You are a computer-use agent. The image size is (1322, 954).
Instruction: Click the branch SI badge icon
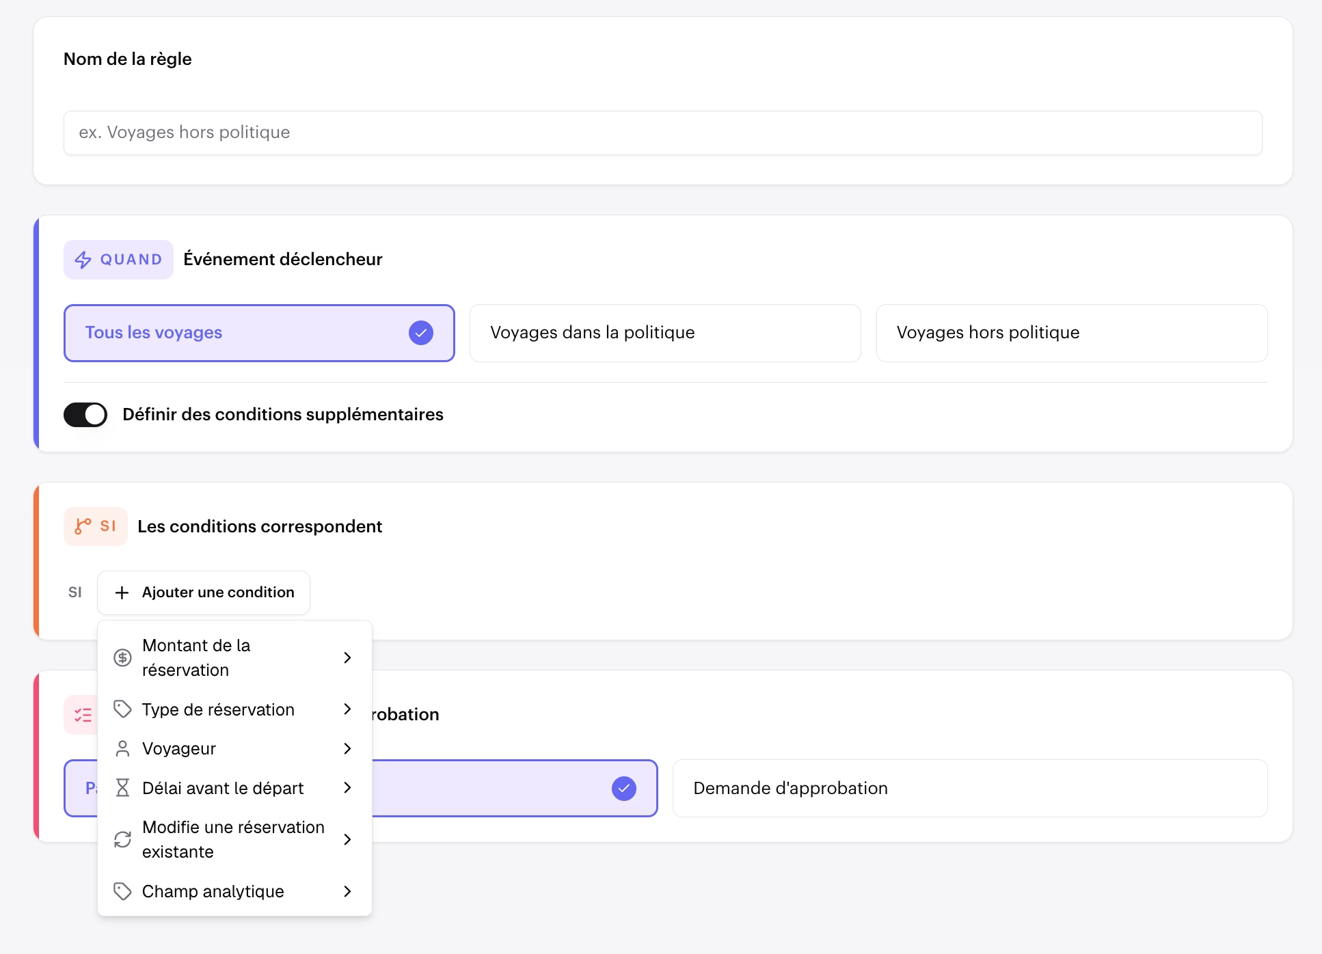tap(83, 526)
